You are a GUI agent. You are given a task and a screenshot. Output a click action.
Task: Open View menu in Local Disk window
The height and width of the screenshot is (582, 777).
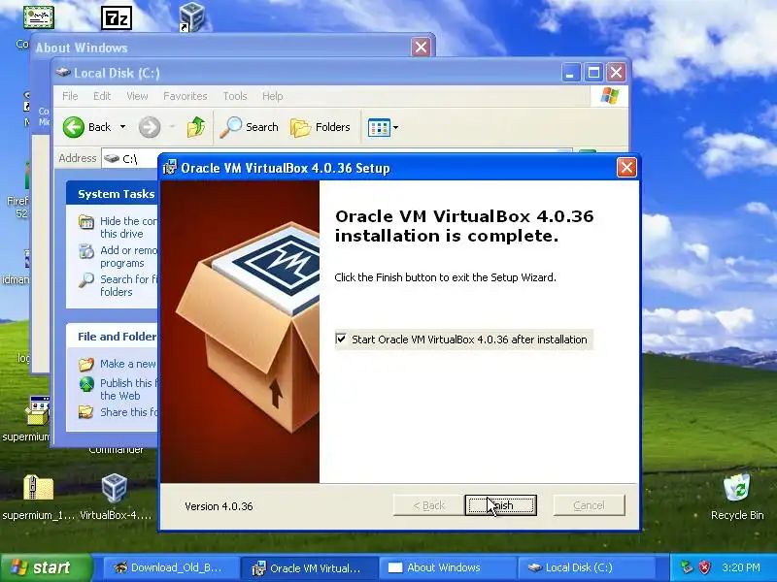[x=137, y=96]
